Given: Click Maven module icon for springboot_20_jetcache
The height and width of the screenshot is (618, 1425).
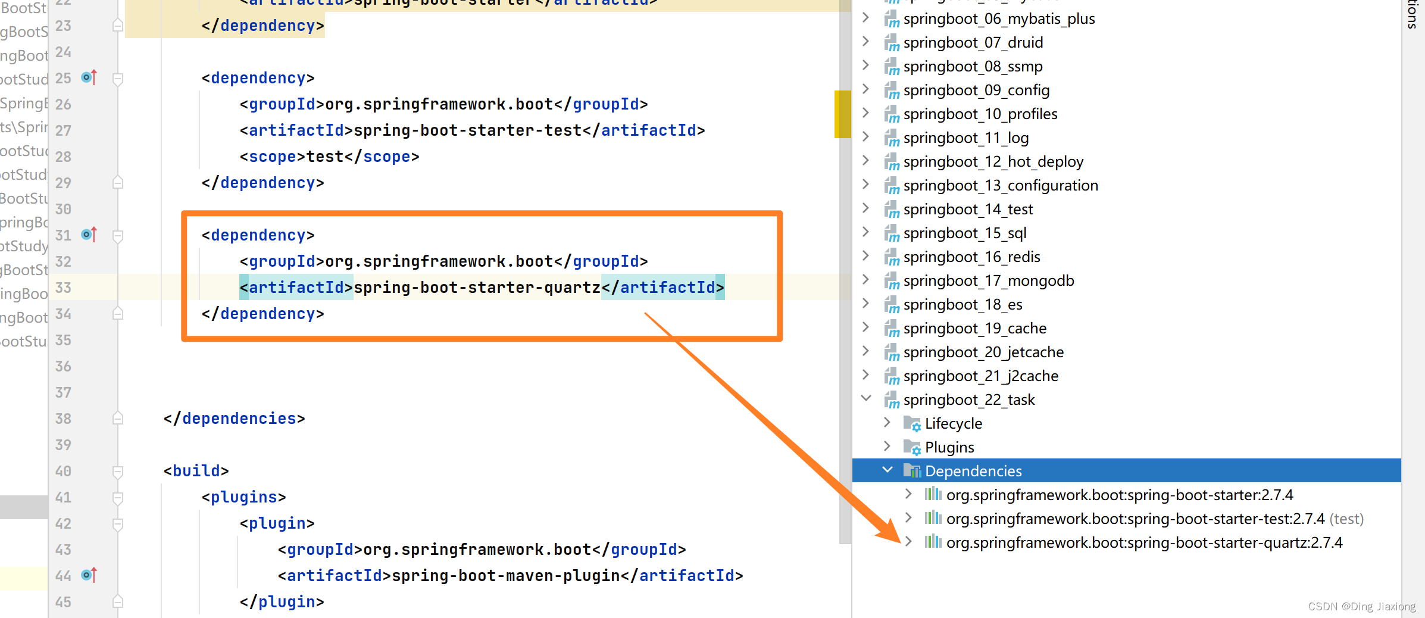Looking at the screenshot, I should click(x=892, y=352).
